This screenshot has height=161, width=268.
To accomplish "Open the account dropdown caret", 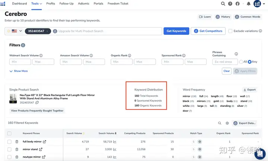I will (x=264, y=4).
